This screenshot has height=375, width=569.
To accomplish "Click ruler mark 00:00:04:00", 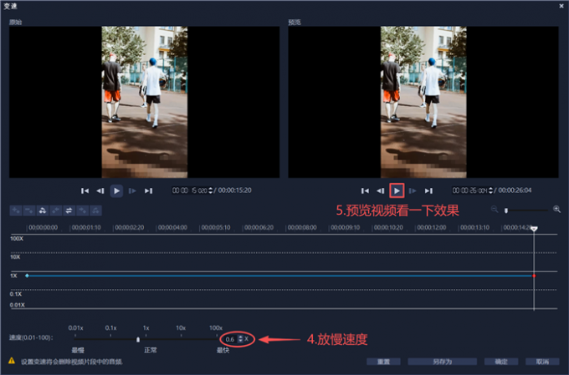I will click(x=172, y=227).
